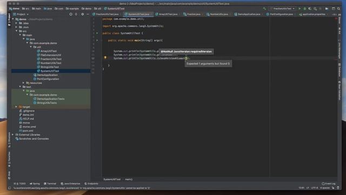Viewport: 346px width, 195px height.
Task: Switch to NumberUtils.java tab
Action: click(218, 15)
